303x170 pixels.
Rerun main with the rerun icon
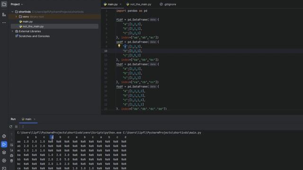(x=11, y=127)
